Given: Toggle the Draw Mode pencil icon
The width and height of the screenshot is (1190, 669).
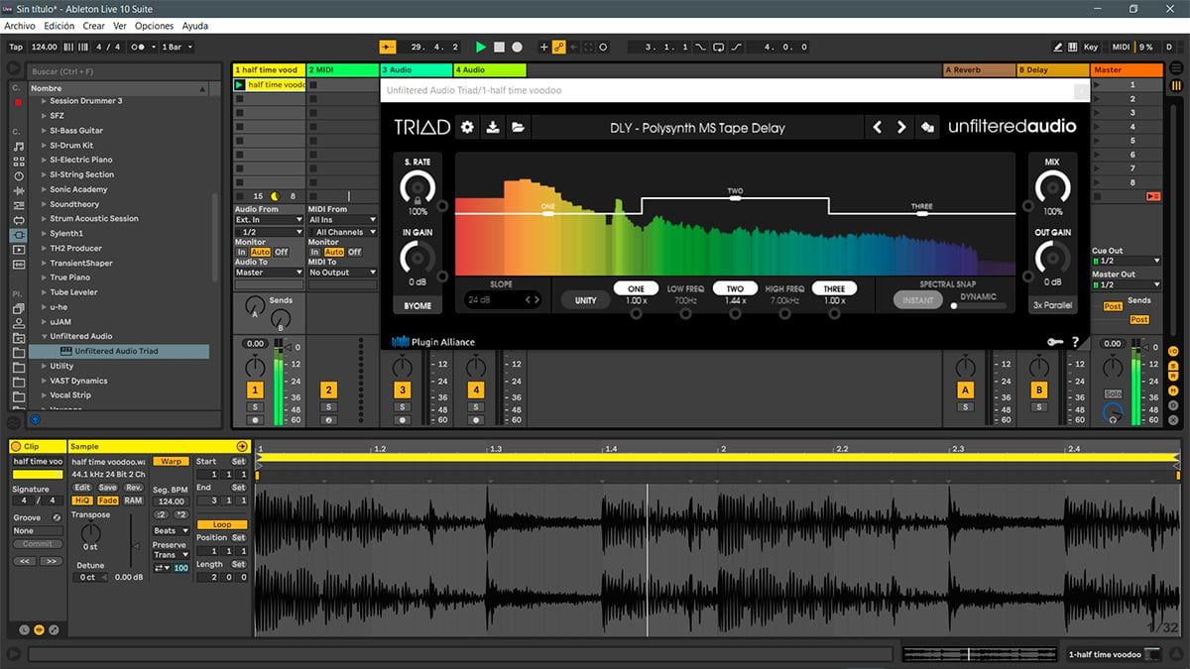Looking at the screenshot, I should (1058, 47).
